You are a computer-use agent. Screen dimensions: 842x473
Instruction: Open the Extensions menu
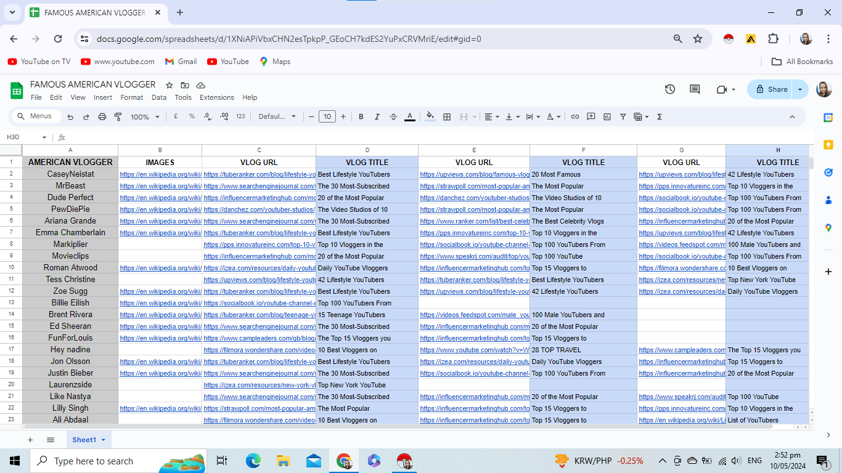tap(217, 97)
